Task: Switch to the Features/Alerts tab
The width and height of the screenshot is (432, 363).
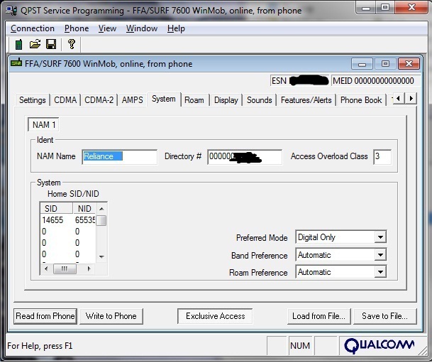Action: point(306,100)
